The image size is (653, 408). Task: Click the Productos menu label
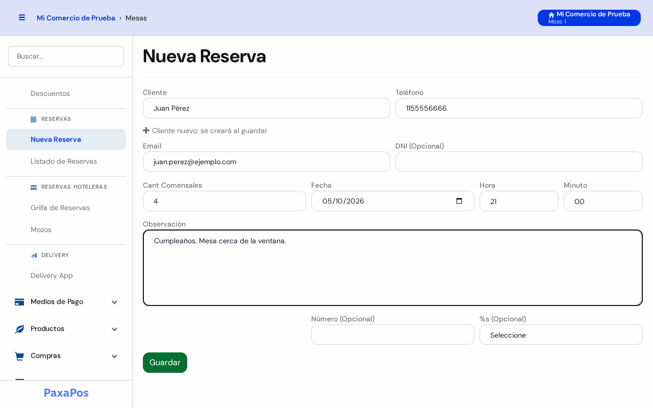(47, 328)
